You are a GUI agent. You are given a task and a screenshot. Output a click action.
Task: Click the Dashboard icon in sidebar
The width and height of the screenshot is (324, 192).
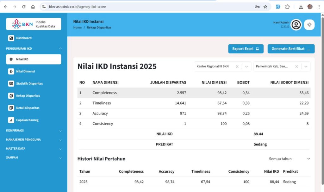click(11, 38)
